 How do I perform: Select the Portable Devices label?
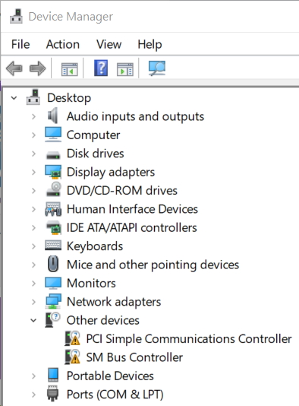110,376
